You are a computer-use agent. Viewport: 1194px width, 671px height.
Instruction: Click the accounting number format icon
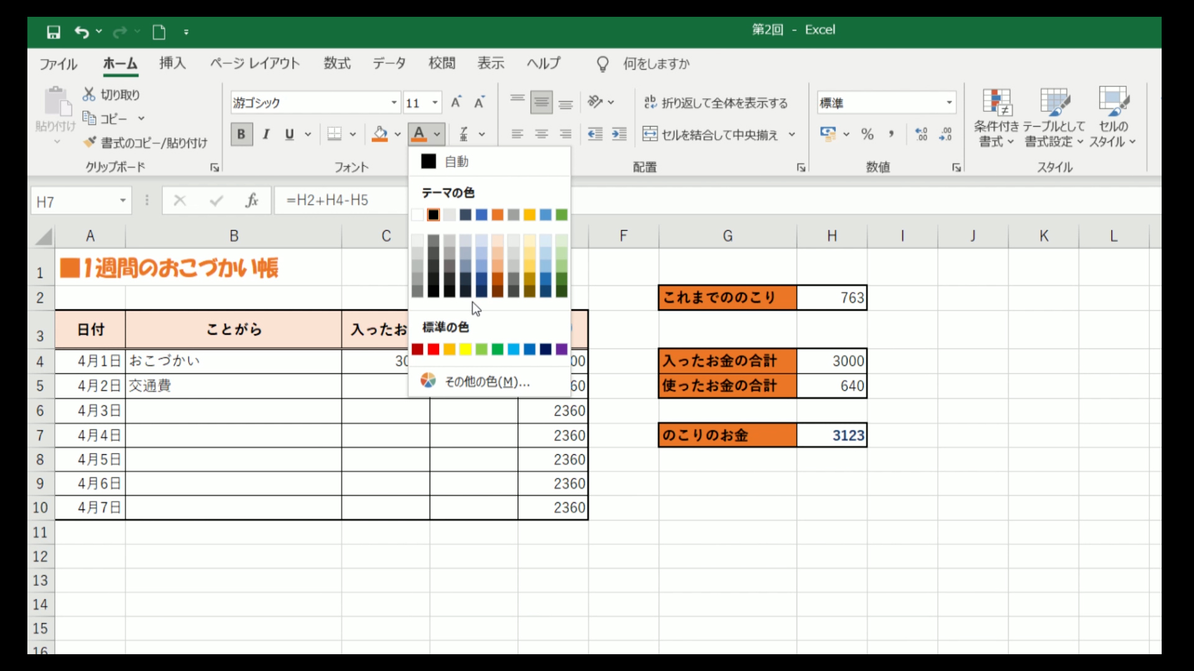pos(828,134)
